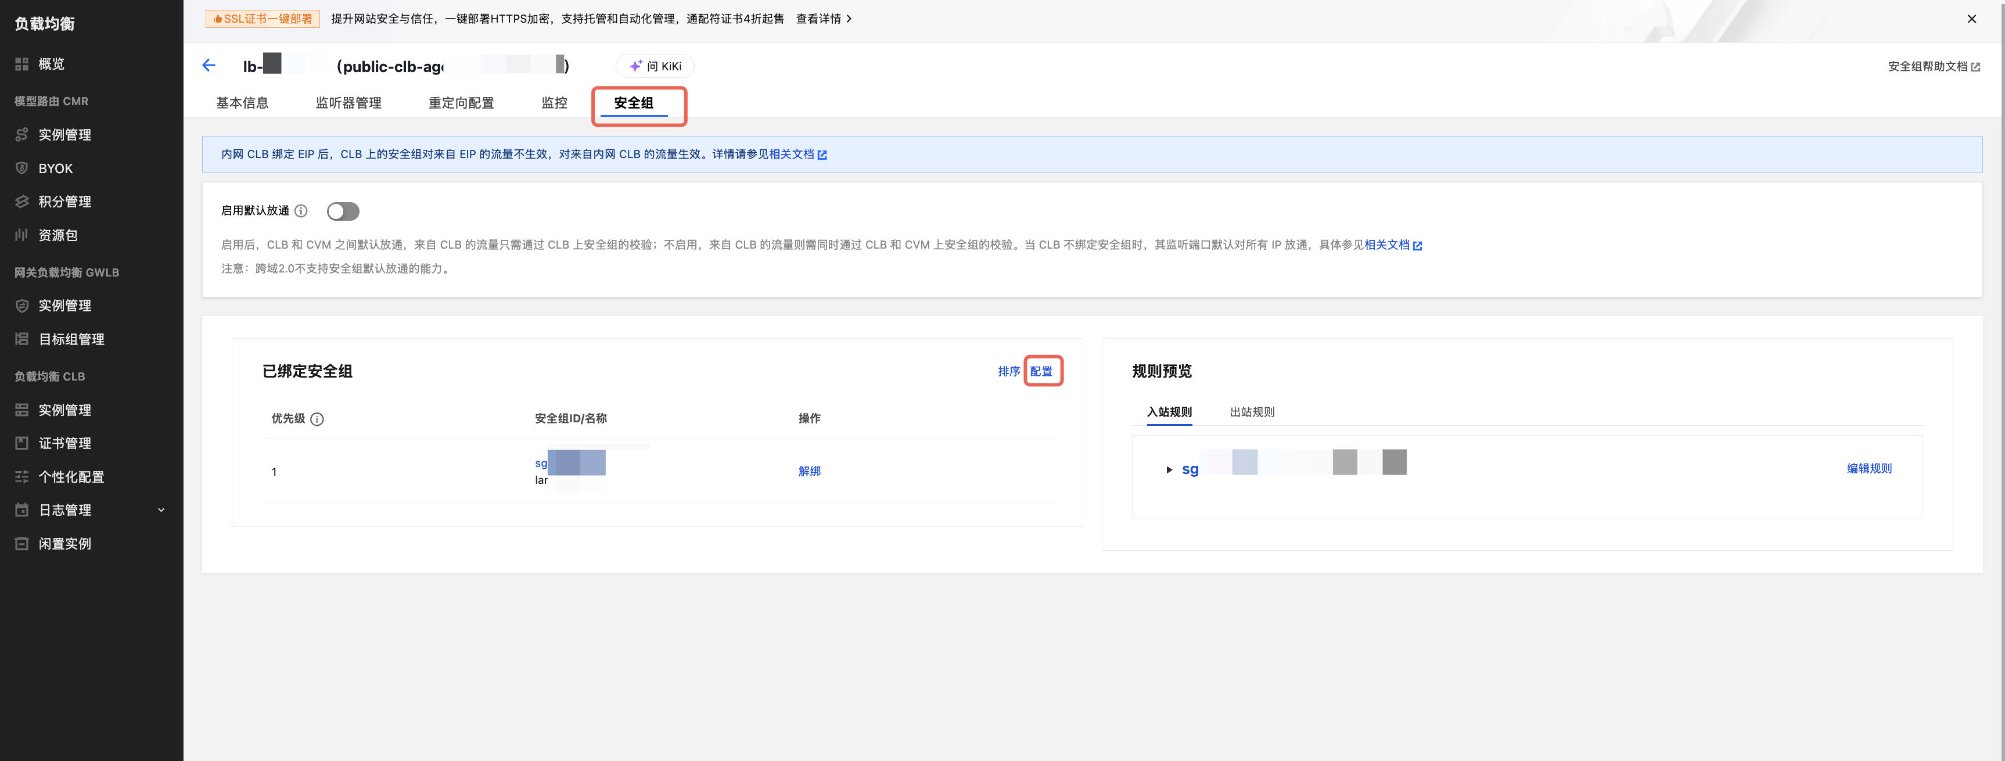The width and height of the screenshot is (2005, 761).
Task: Switch to the 监听器管理 tab
Action: (x=348, y=103)
